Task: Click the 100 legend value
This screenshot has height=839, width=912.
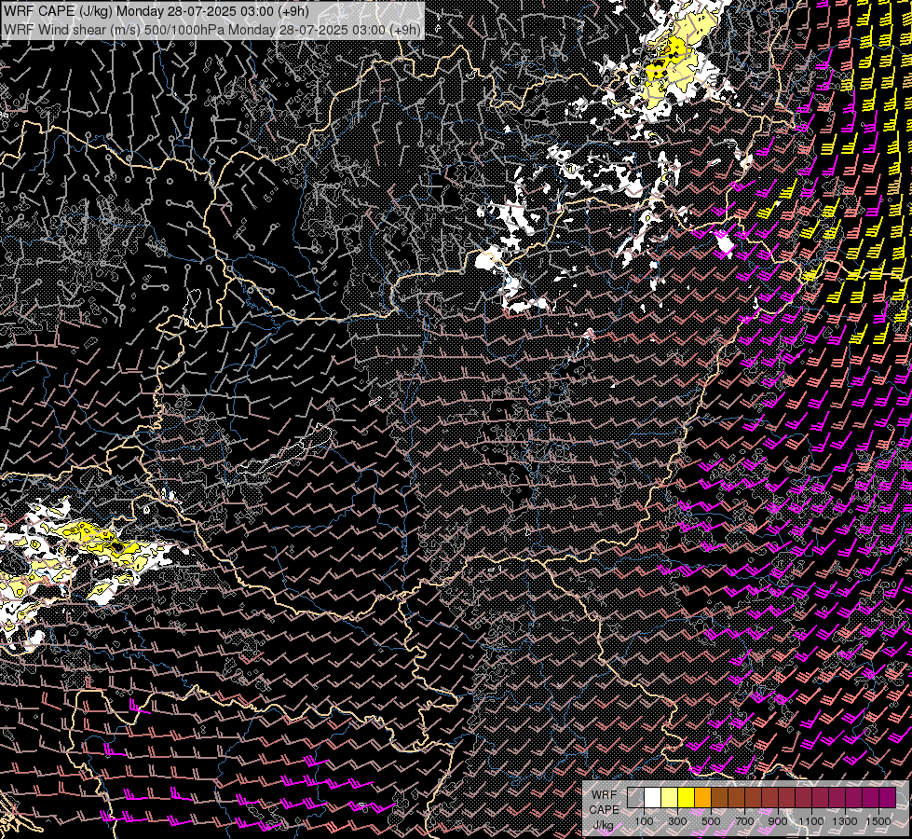Action: (644, 821)
